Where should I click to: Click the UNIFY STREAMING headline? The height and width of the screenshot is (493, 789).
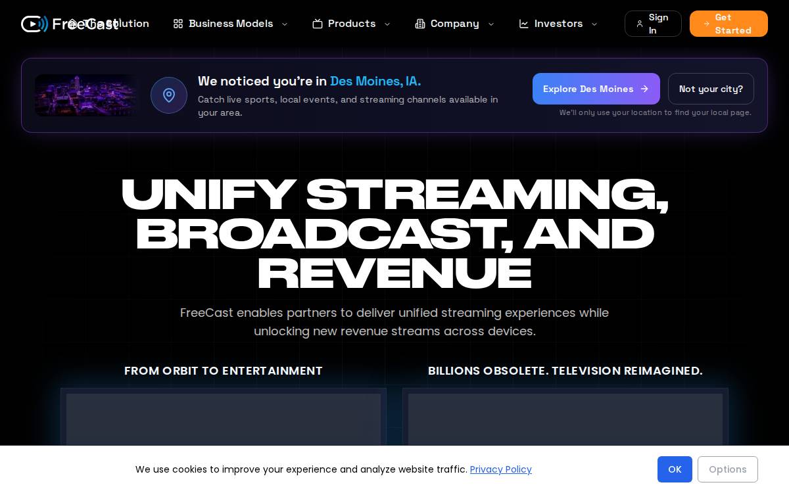coord(394,233)
